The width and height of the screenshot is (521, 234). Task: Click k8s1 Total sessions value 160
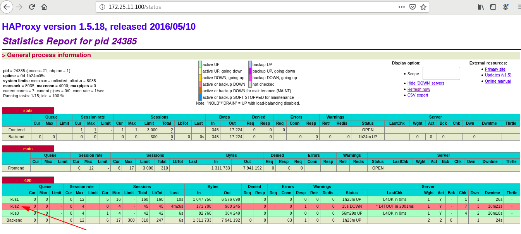pyautogui.click(x=145, y=199)
